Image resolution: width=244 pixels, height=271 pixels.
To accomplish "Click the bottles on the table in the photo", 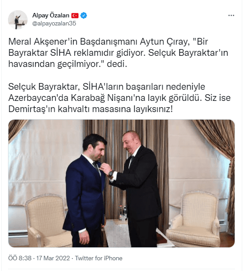I will click(x=123, y=213).
